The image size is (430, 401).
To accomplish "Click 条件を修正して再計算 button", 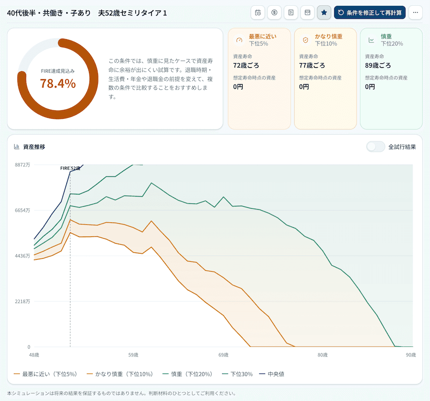I will point(370,13).
